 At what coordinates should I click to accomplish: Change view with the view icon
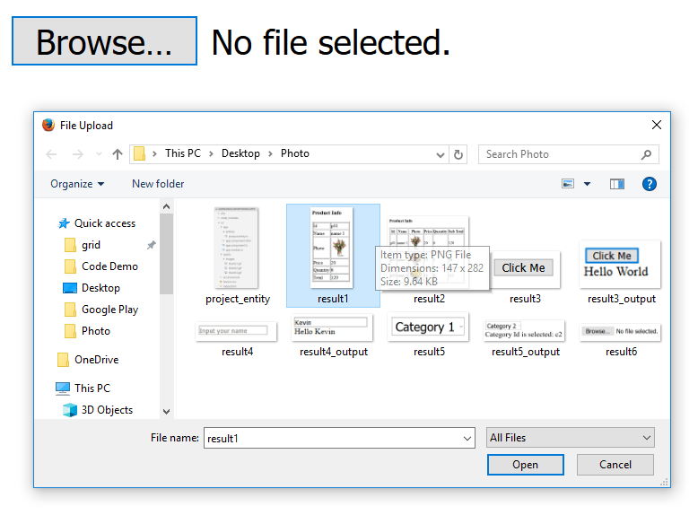coord(568,184)
